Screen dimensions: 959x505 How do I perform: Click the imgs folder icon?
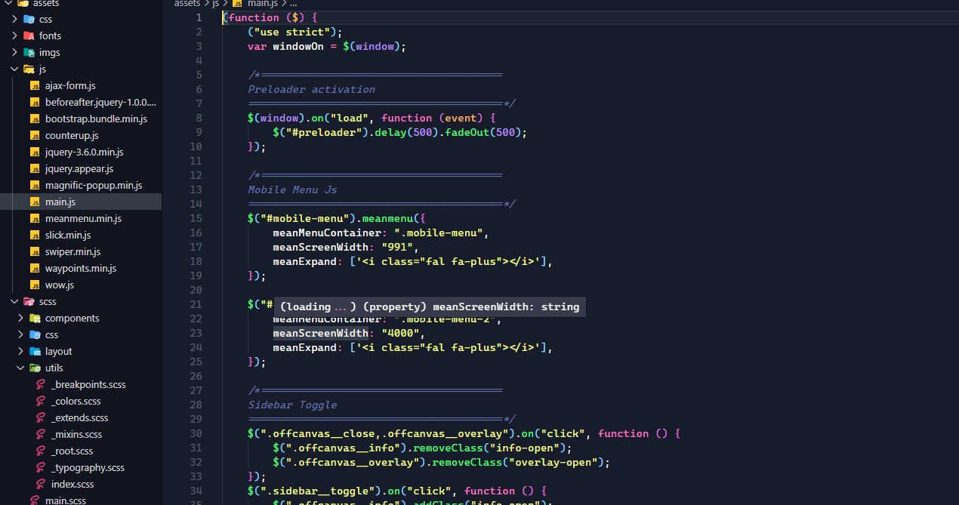pyautogui.click(x=29, y=52)
